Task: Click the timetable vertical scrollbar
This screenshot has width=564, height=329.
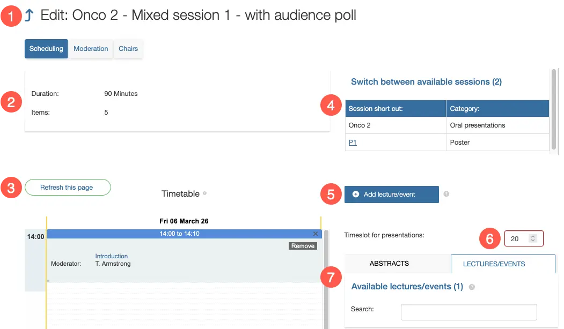Action: 325,279
